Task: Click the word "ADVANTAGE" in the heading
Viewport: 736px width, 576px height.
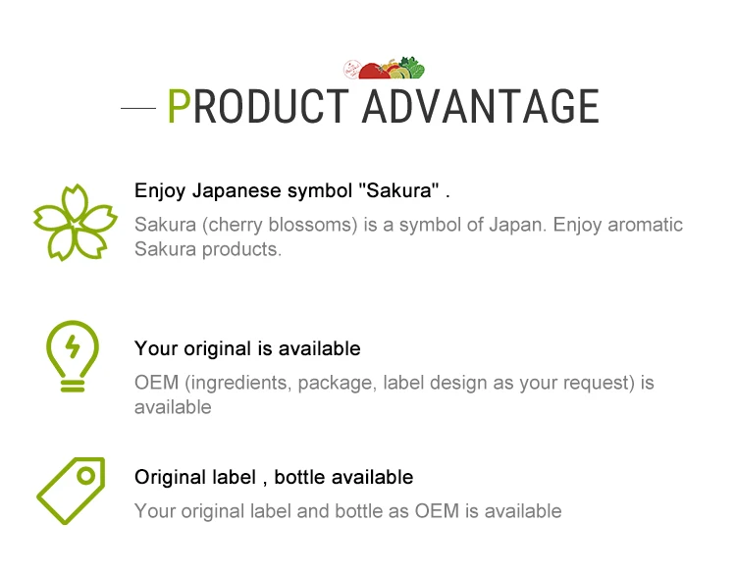Action: click(480, 106)
